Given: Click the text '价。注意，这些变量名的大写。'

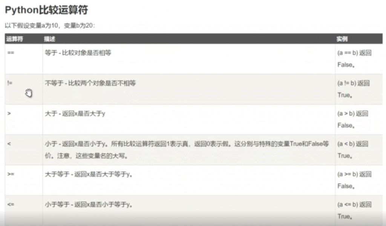Looking at the screenshot, I should 86,156.
